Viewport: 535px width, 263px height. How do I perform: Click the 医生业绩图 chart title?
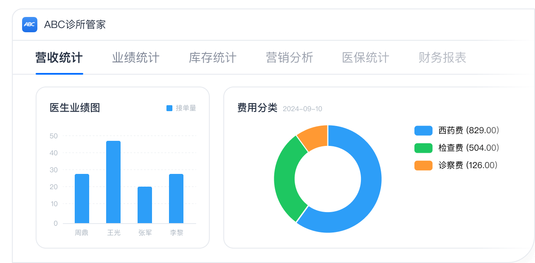[x=75, y=108]
